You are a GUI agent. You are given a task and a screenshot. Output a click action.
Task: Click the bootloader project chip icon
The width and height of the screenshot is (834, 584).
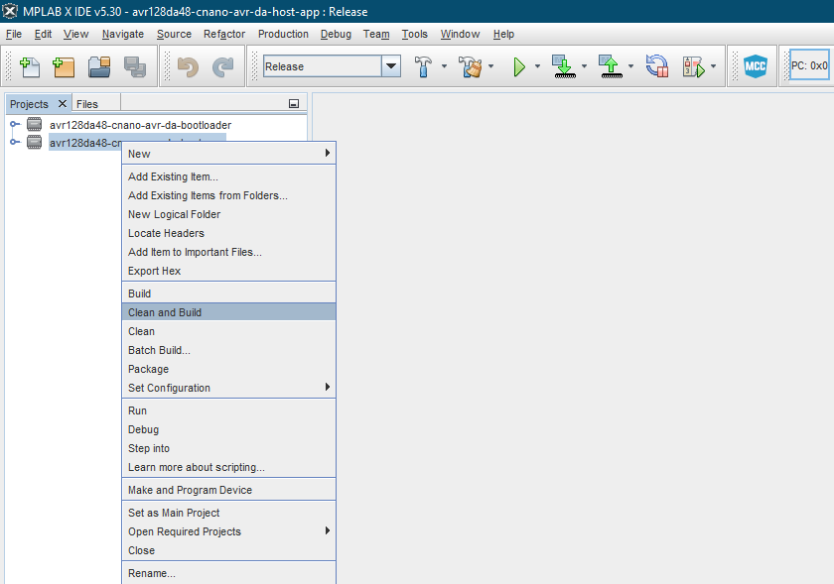[34, 124]
